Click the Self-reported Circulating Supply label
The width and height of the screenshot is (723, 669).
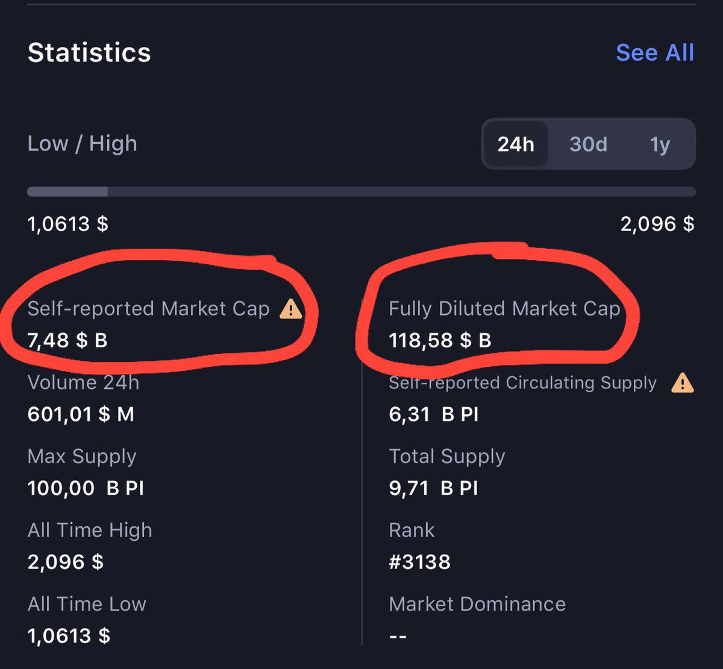(x=522, y=383)
